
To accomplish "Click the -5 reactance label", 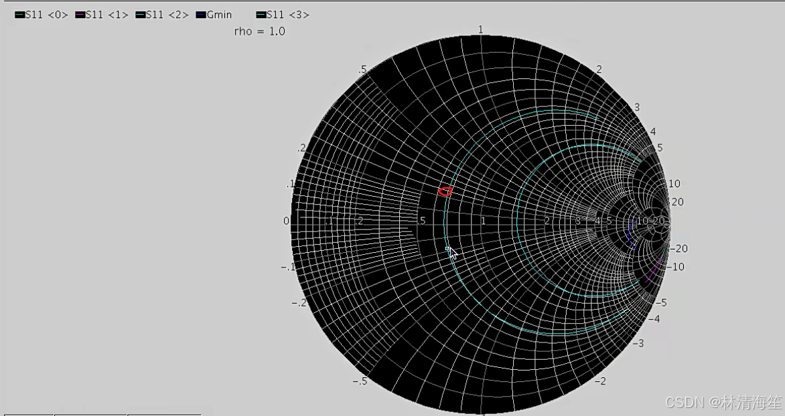I will point(662,303).
